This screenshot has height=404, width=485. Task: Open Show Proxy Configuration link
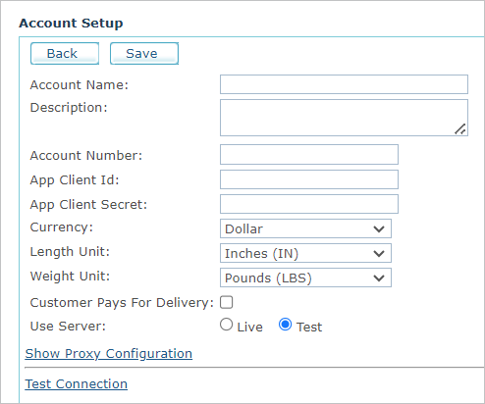109,354
